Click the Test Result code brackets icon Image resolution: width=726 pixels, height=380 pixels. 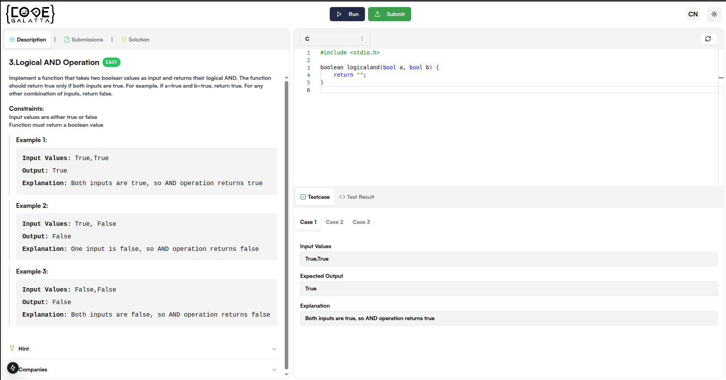(x=342, y=197)
